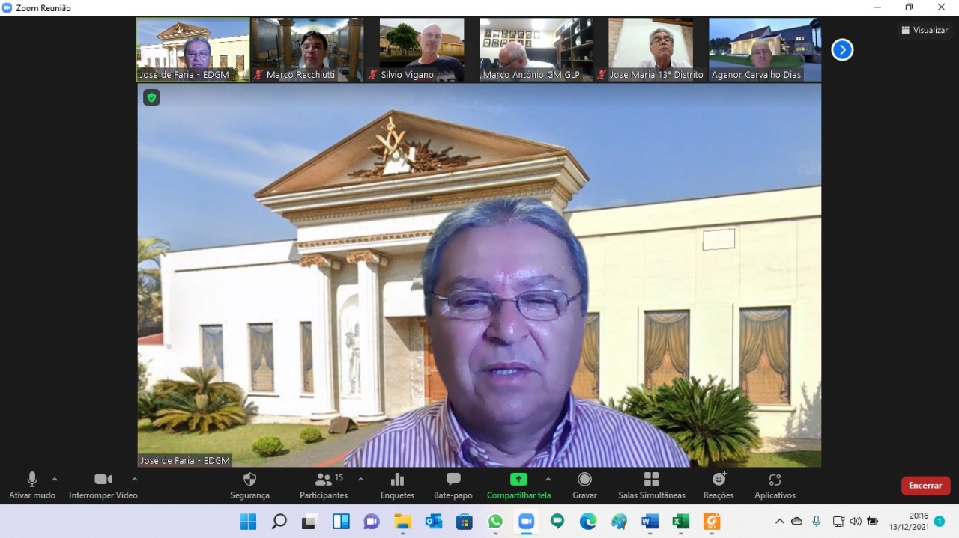Open Salas Simultâneas breakout rooms

651,480
